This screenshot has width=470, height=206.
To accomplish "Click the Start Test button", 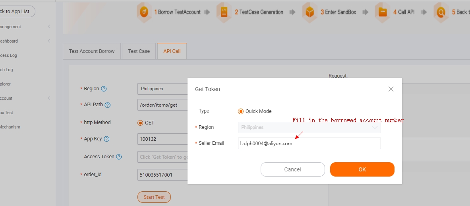I will point(154,197).
